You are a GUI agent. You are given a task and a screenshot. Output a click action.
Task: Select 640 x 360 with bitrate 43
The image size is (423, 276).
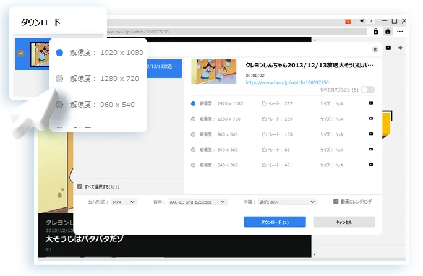193,165
